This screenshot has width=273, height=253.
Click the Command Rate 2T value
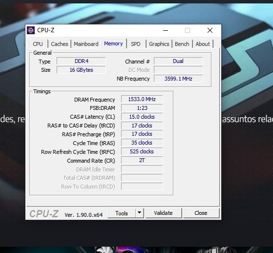point(142,160)
